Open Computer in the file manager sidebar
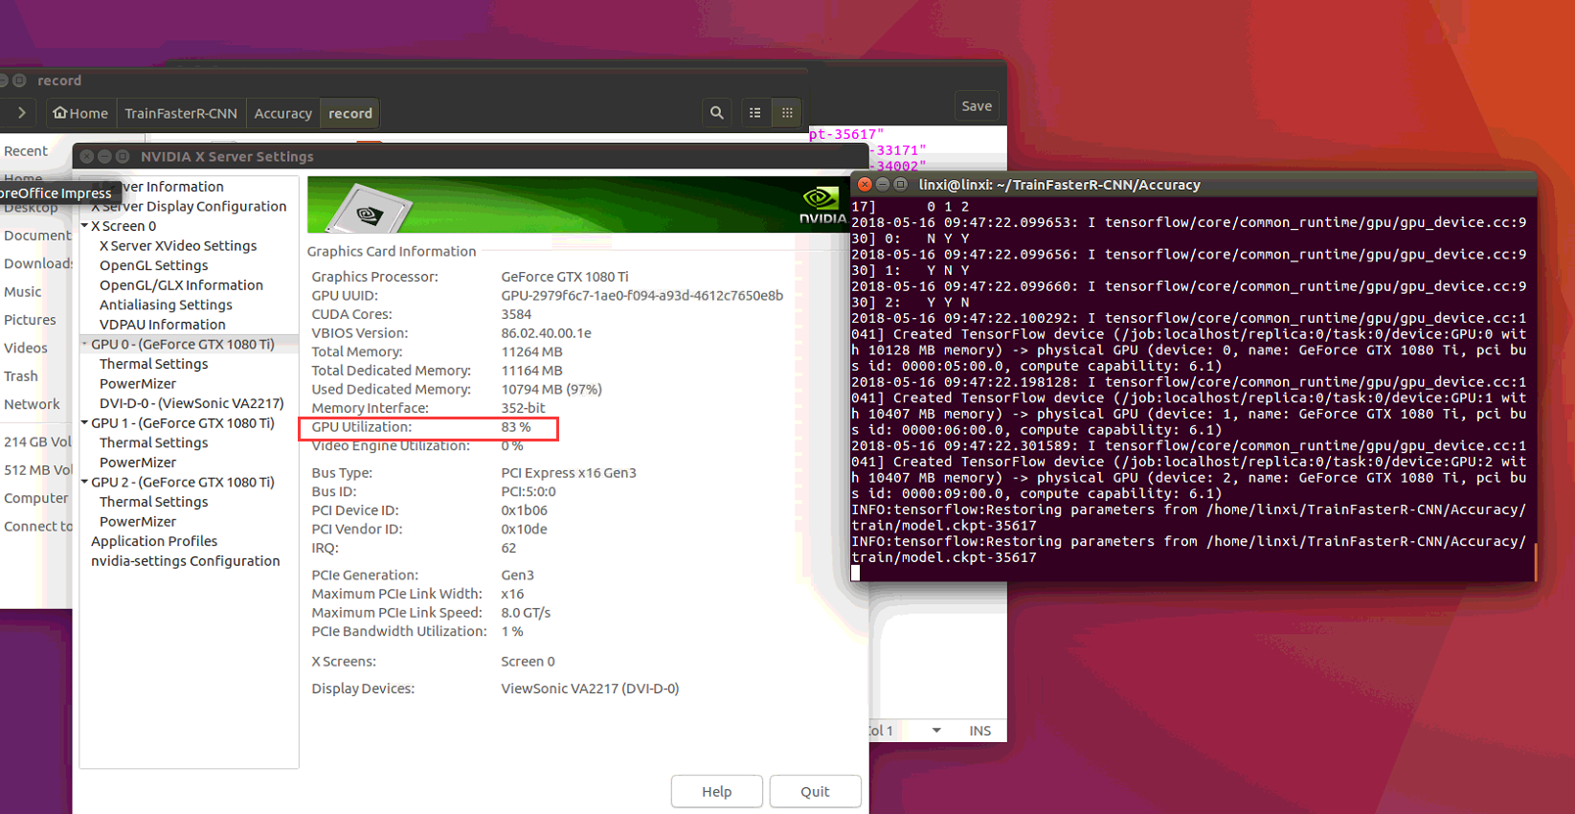The image size is (1575, 814). click(36, 498)
